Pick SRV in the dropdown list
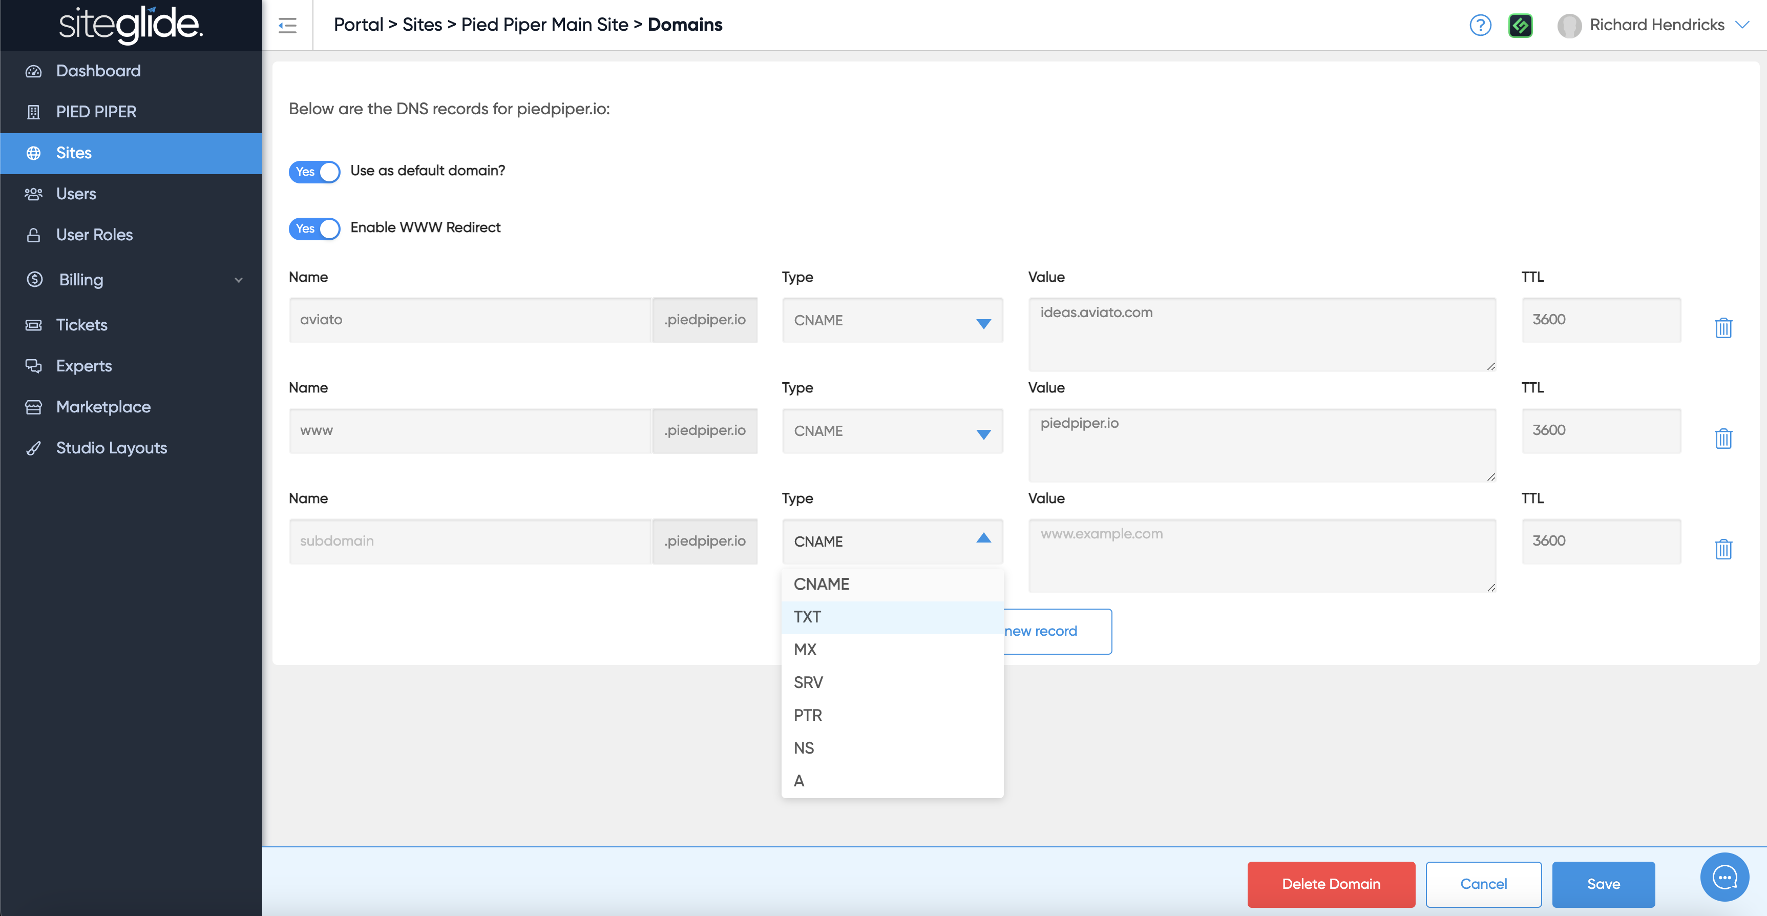The width and height of the screenshot is (1767, 916). point(808,682)
